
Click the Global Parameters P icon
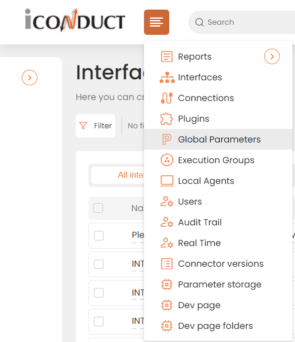[x=167, y=139]
